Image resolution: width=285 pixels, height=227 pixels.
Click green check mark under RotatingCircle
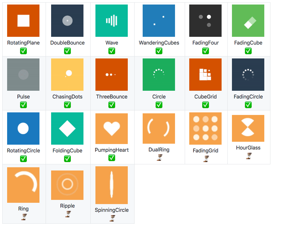click(23, 159)
